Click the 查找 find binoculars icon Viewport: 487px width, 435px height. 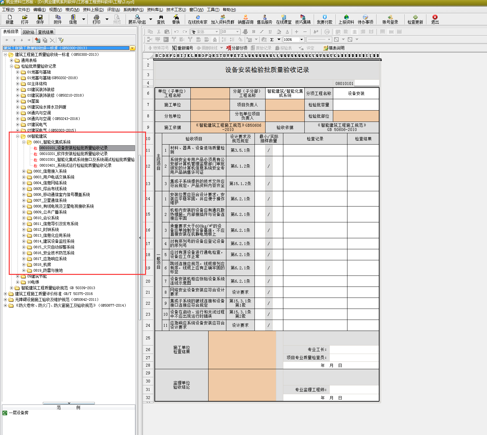161,19
